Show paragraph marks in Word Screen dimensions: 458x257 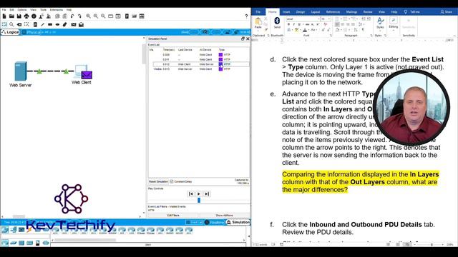[x=363, y=30]
